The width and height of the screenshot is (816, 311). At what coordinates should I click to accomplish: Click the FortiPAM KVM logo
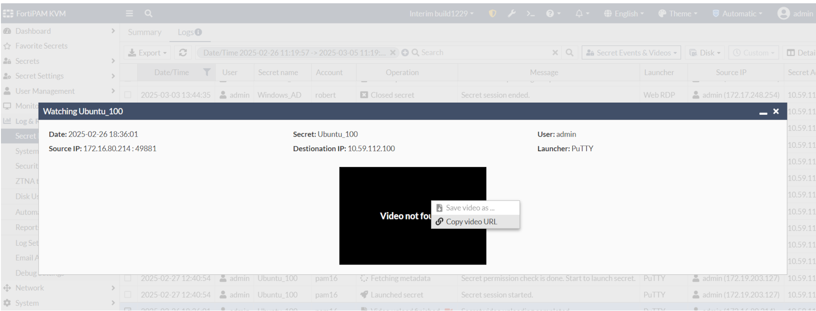(34, 14)
